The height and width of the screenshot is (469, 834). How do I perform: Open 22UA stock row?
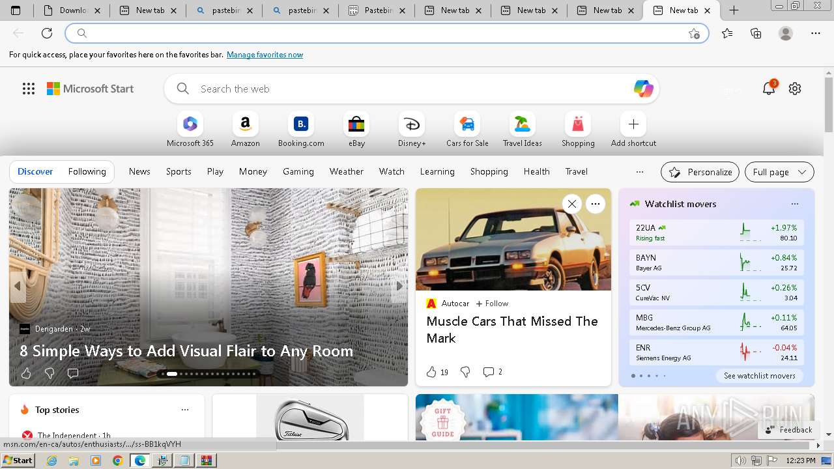[x=717, y=233]
